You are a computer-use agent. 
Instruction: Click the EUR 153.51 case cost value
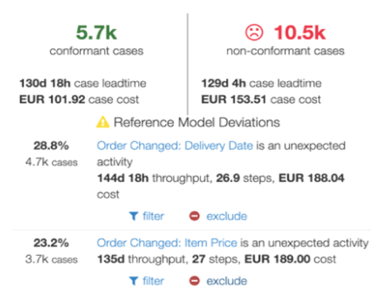pos(234,100)
